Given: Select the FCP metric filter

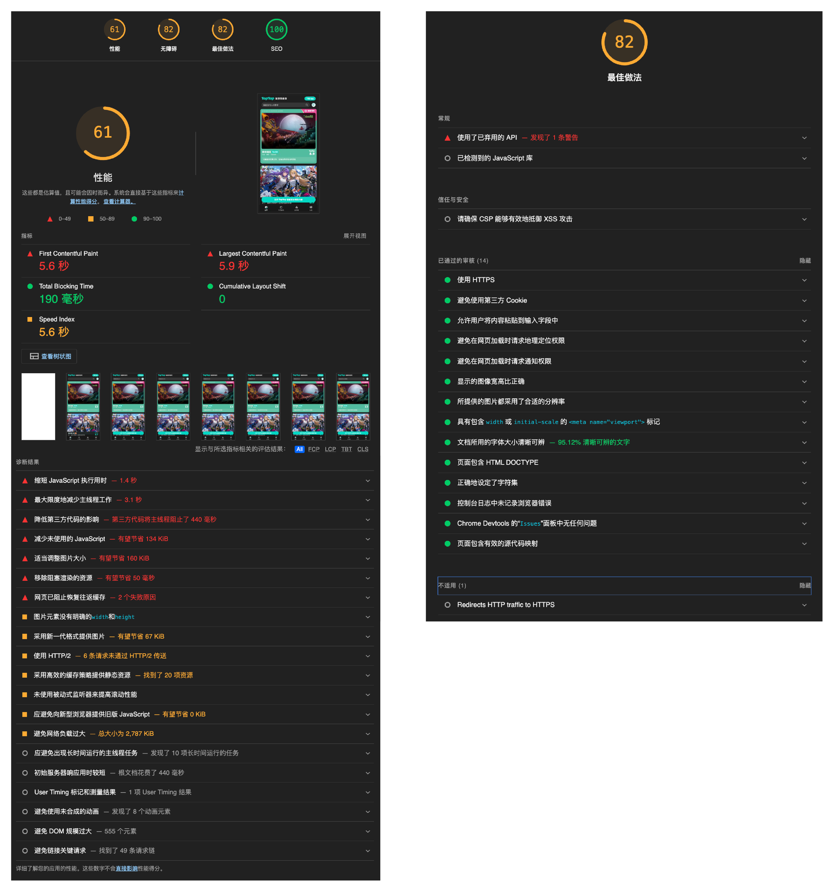Looking at the screenshot, I should [314, 449].
